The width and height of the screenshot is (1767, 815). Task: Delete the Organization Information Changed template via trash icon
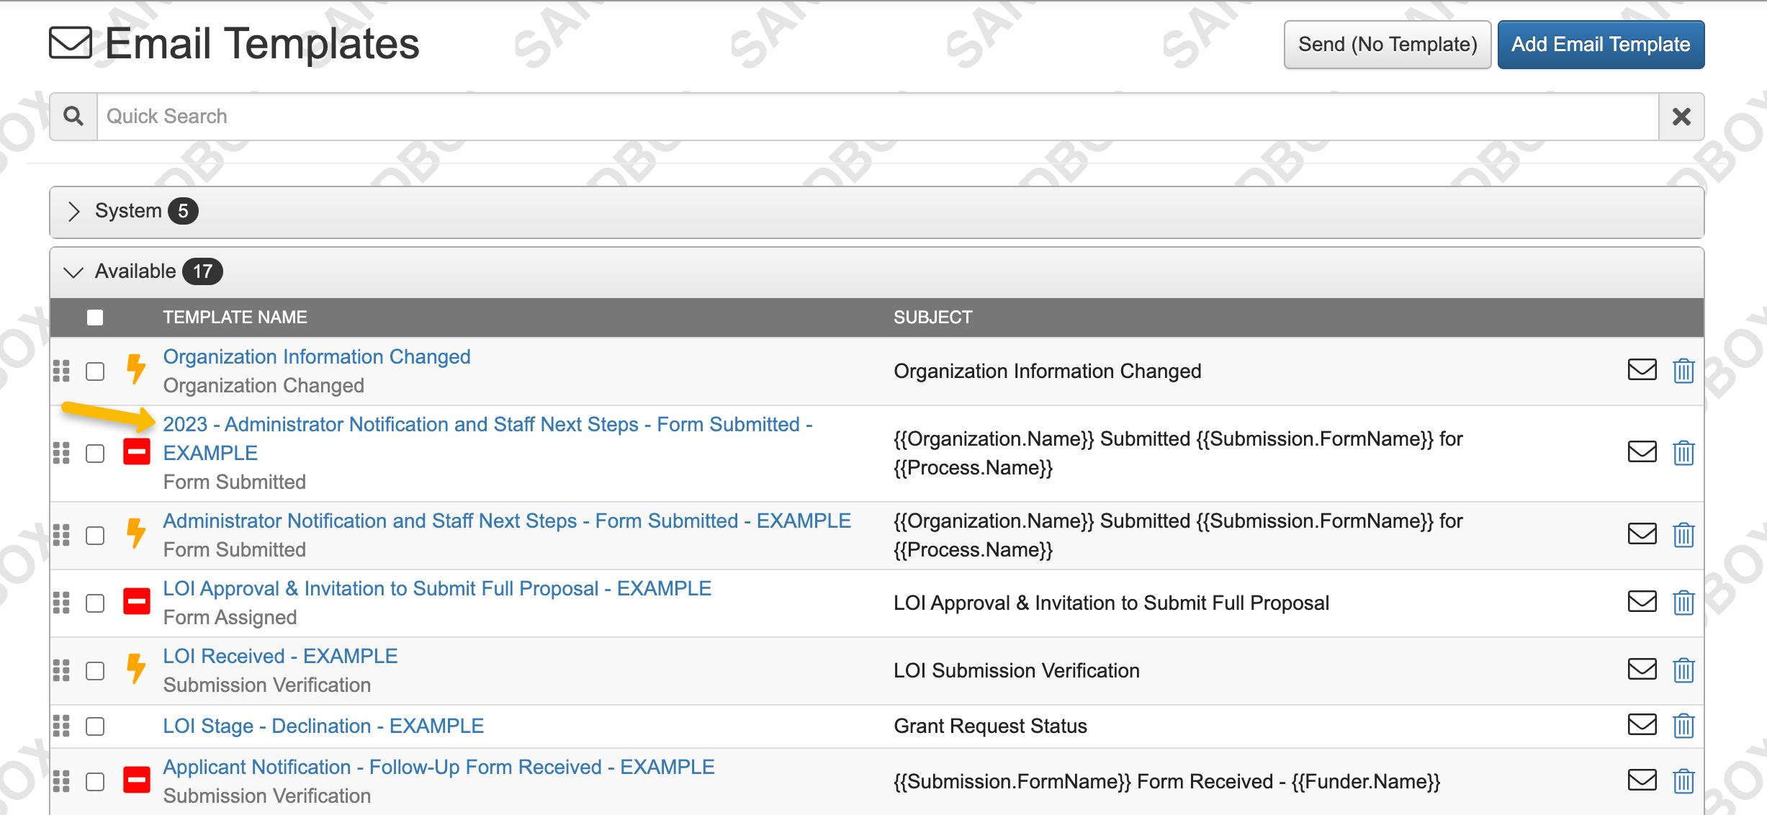[1684, 371]
